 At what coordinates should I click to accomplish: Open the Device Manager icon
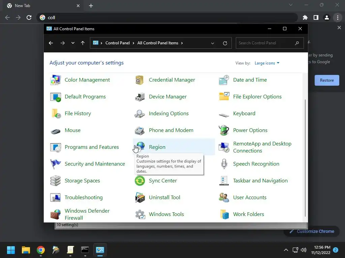[140, 97]
